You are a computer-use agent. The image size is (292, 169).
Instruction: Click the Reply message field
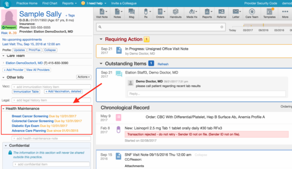pyautogui.click(x=206, y=94)
